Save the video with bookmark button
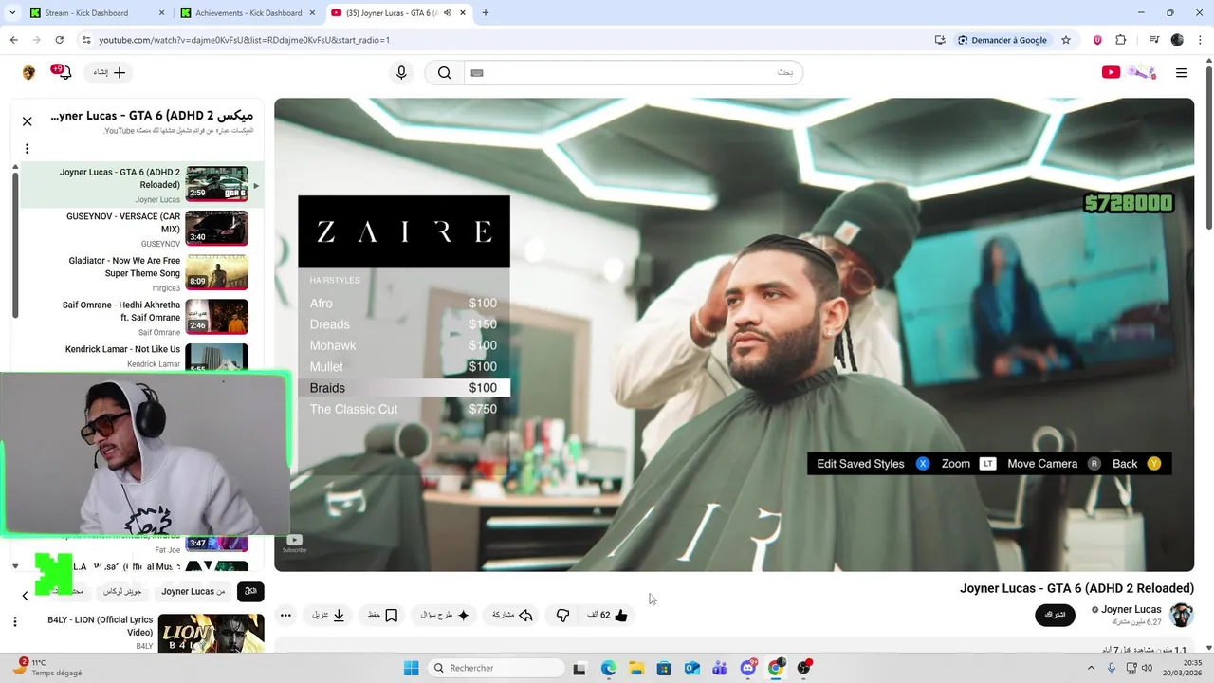 382,615
